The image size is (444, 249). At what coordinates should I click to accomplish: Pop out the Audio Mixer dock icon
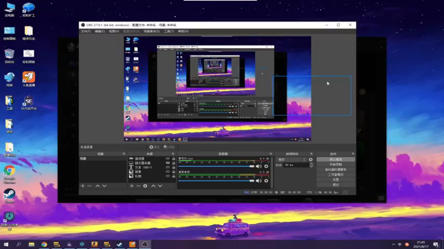pyautogui.click(x=271, y=154)
